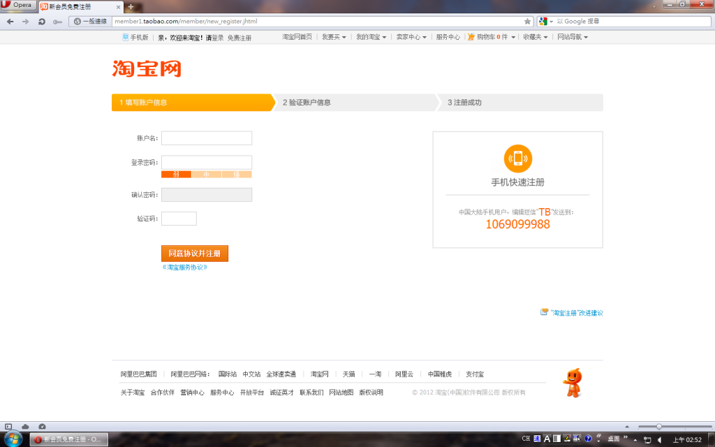
Task: Click the 登录密码 password input field
Action: (207, 162)
